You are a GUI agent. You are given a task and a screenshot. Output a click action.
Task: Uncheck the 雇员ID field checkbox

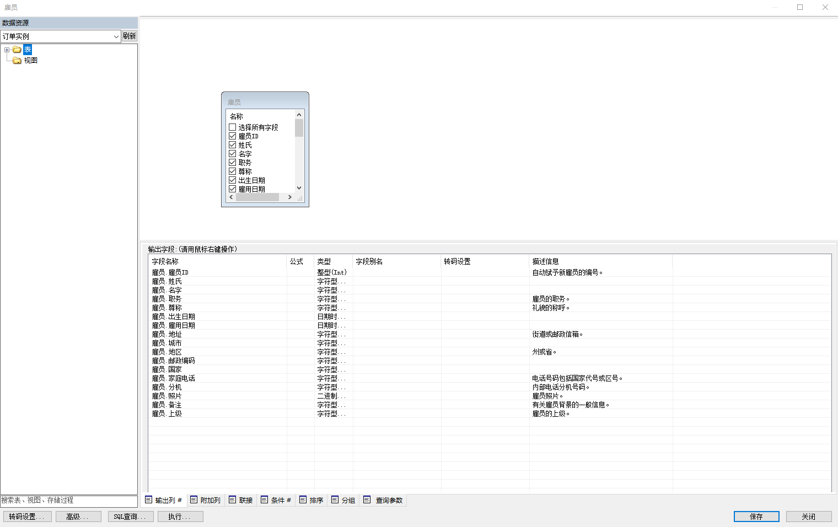233,136
